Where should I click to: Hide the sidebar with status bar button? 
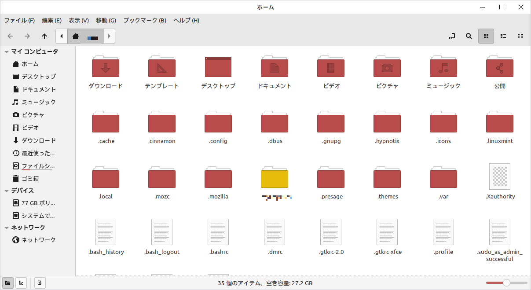[40, 283]
